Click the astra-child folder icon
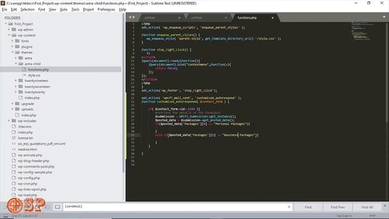Screen dimensions: 389x219 point(21,64)
